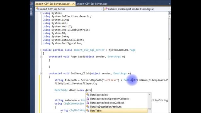
Task: Click 'dtable' variable name in code
Action: (x=73, y=90)
